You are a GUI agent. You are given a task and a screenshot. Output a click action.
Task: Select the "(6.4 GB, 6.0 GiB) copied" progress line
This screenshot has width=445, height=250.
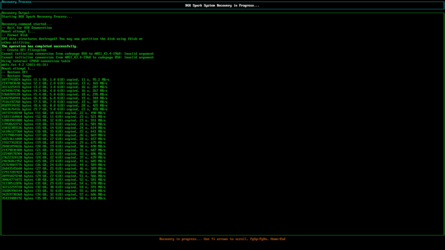(x=54, y=98)
